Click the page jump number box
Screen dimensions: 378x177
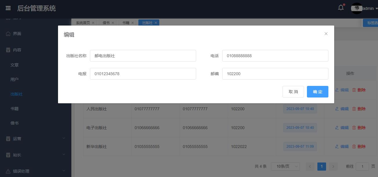362,166
